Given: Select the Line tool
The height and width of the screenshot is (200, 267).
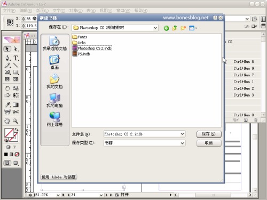Looking at the screenshot, I should point(15,65).
